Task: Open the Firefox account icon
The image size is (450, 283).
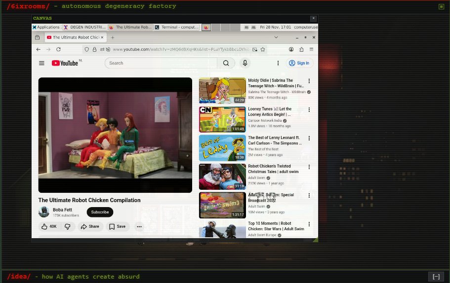Action: point(291,49)
